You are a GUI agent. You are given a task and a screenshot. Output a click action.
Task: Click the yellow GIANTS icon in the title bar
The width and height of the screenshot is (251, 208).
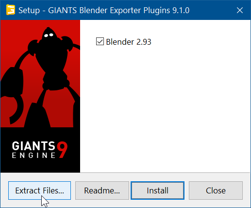coord(11,10)
